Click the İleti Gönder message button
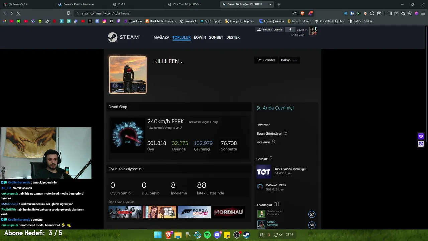 266,60
